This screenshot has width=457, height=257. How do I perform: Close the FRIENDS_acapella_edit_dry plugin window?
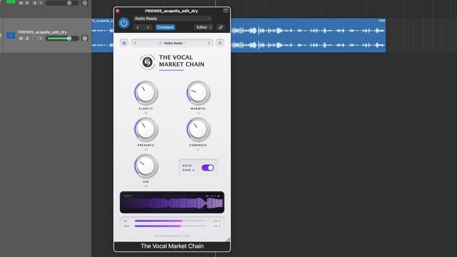point(118,11)
